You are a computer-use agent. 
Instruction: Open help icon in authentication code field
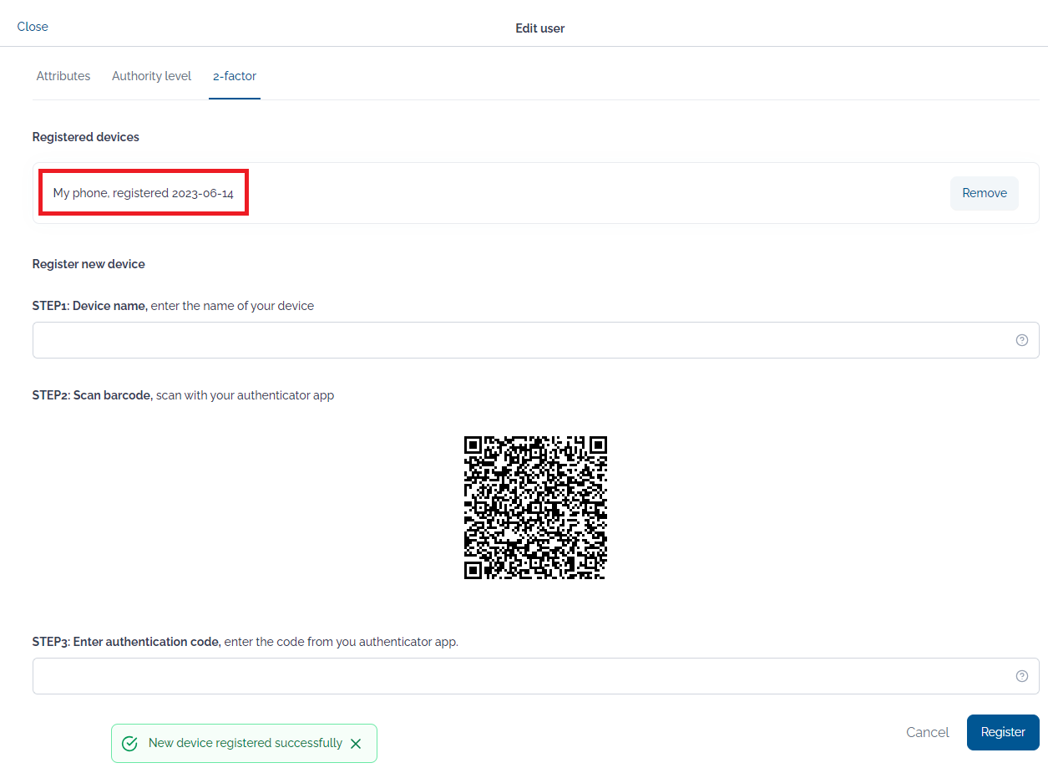click(1022, 676)
